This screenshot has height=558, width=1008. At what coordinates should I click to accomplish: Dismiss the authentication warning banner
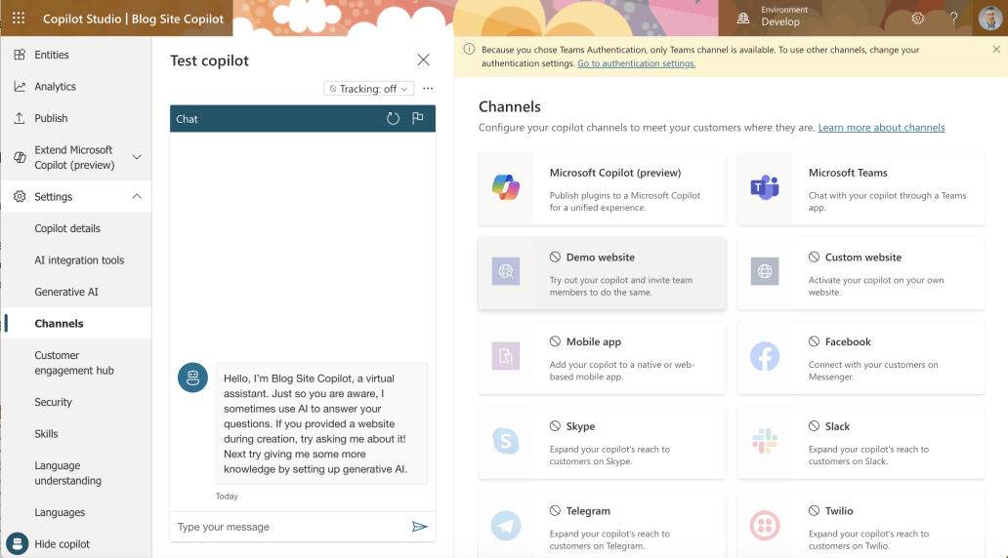click(x=995, y=50)
